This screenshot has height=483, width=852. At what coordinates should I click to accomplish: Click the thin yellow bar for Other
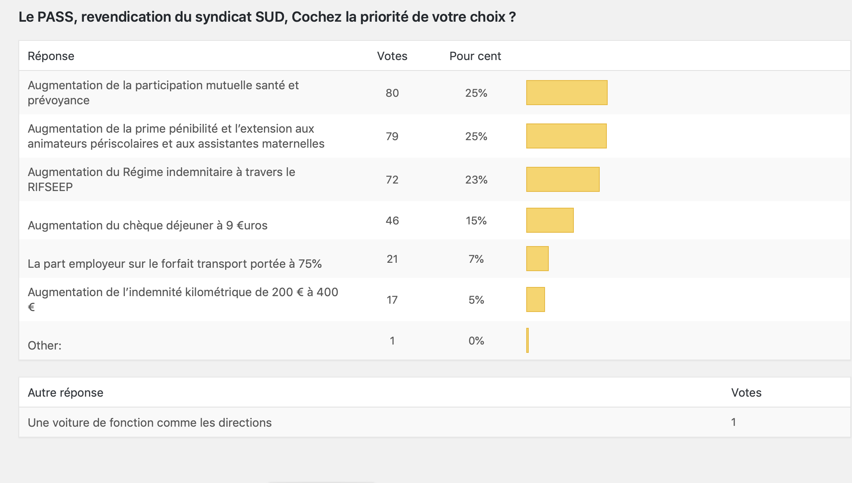[x=527, y=340]
